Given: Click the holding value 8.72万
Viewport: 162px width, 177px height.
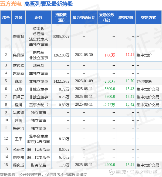Looking at the screenshot, I should 64,89.
